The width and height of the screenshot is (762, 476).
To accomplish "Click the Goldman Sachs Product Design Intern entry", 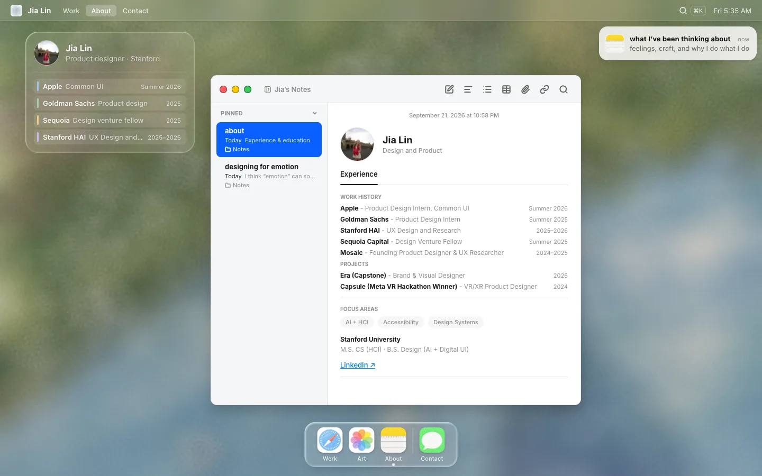I will click(454, 219).
